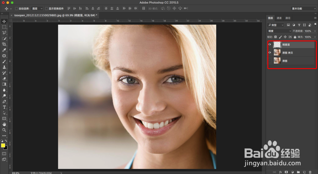Open the 明度 blend mode dropdown
The height and width of the screenshot is (174, 318).
click(279, 31)
